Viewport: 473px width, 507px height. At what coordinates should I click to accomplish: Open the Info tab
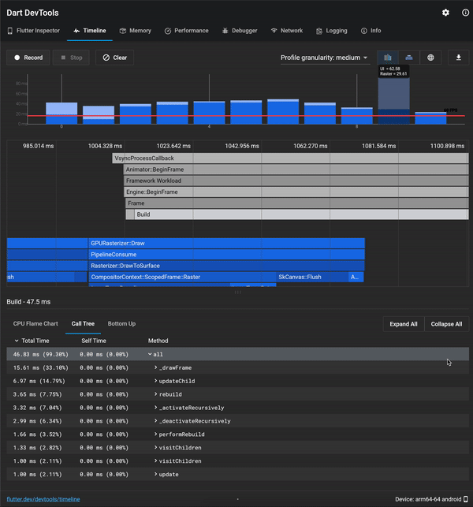371,31
